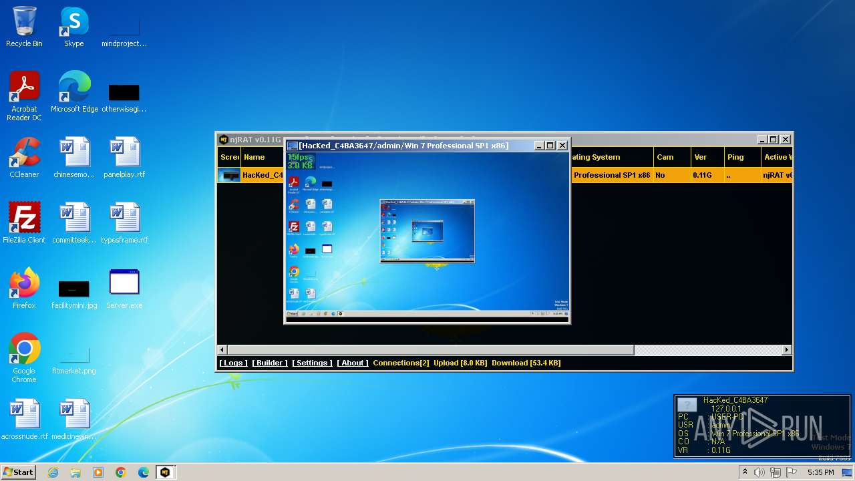Select the committeek document icon

pyautogui.click(x=74, y=223)
